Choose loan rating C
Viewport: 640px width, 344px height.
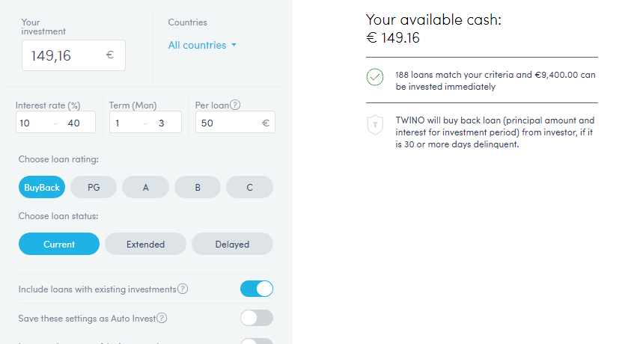click(249, 188)
